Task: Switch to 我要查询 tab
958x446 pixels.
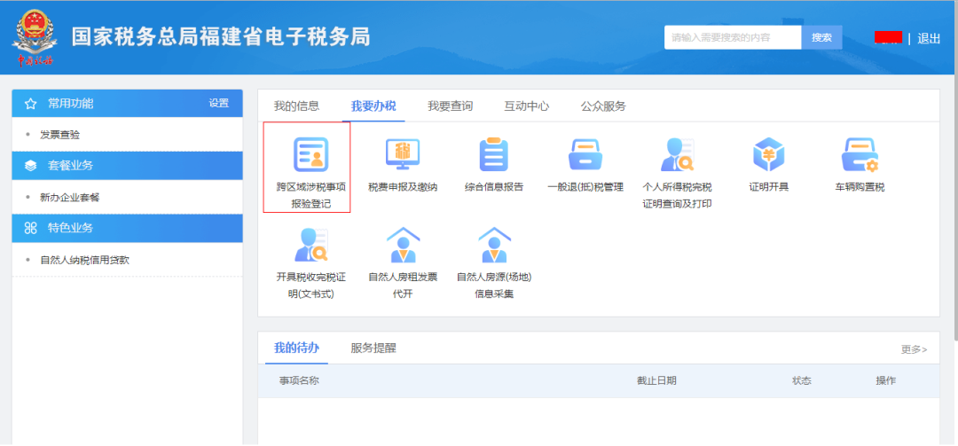Action: pyautogui.click(x=451, y=106)
